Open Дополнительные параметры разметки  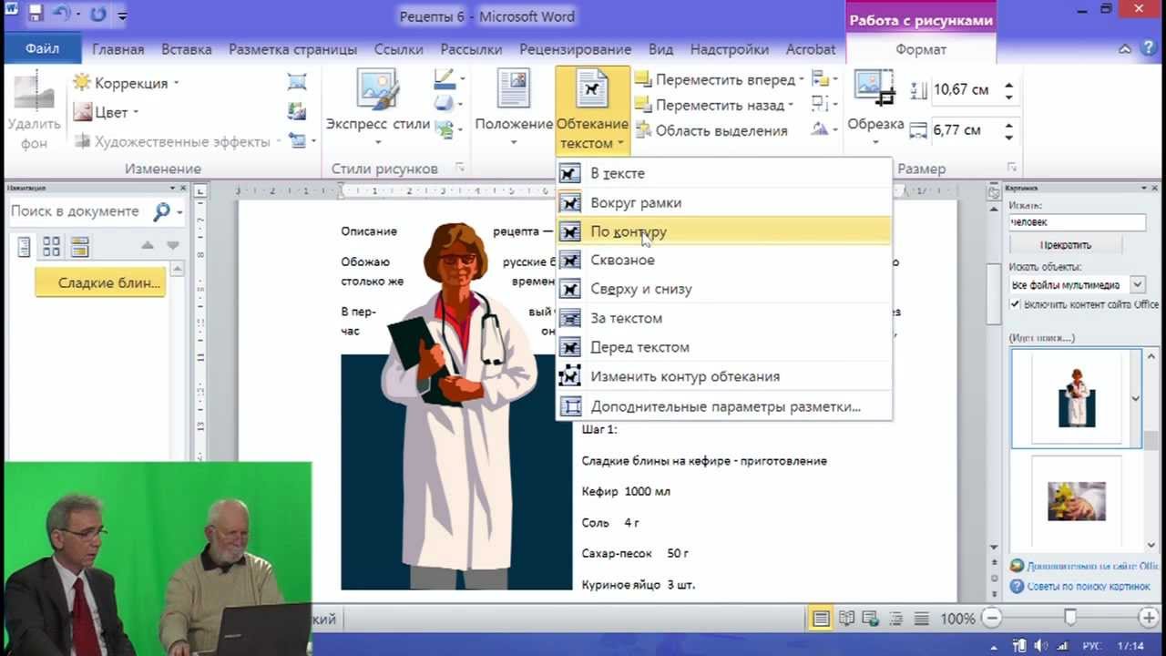coord(724,406)
